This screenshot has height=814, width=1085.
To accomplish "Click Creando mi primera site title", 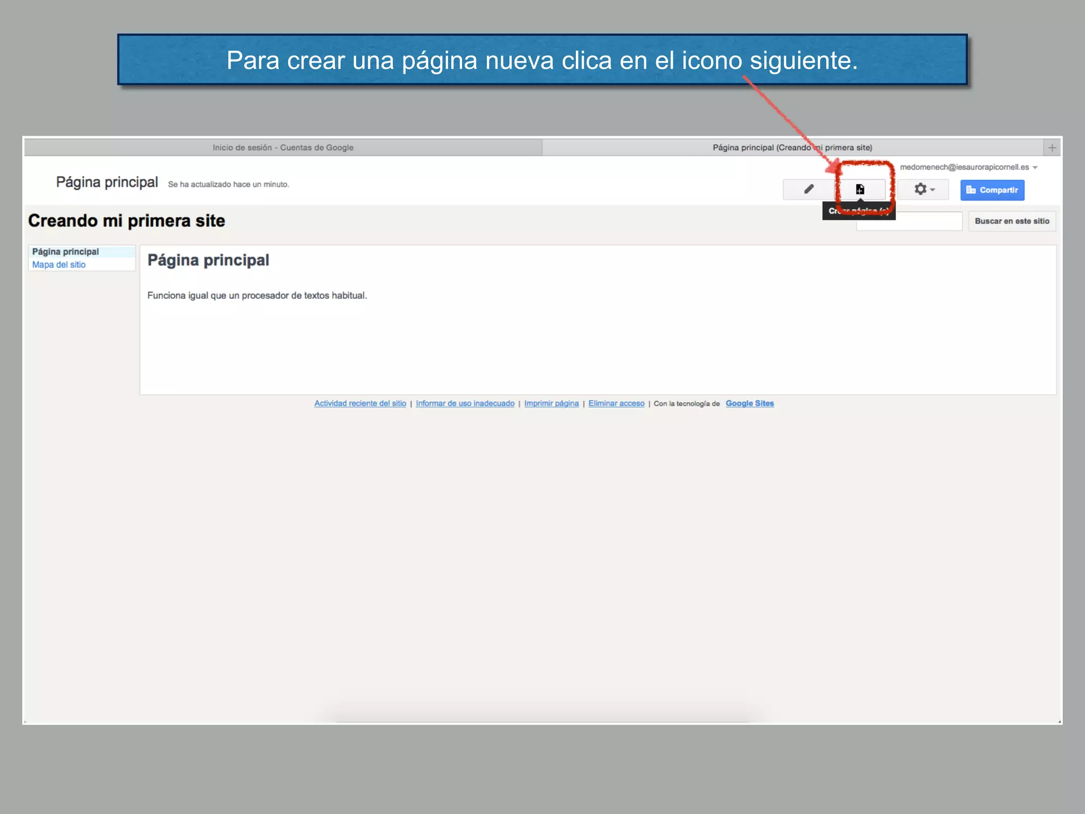I will tap(127, 220).
